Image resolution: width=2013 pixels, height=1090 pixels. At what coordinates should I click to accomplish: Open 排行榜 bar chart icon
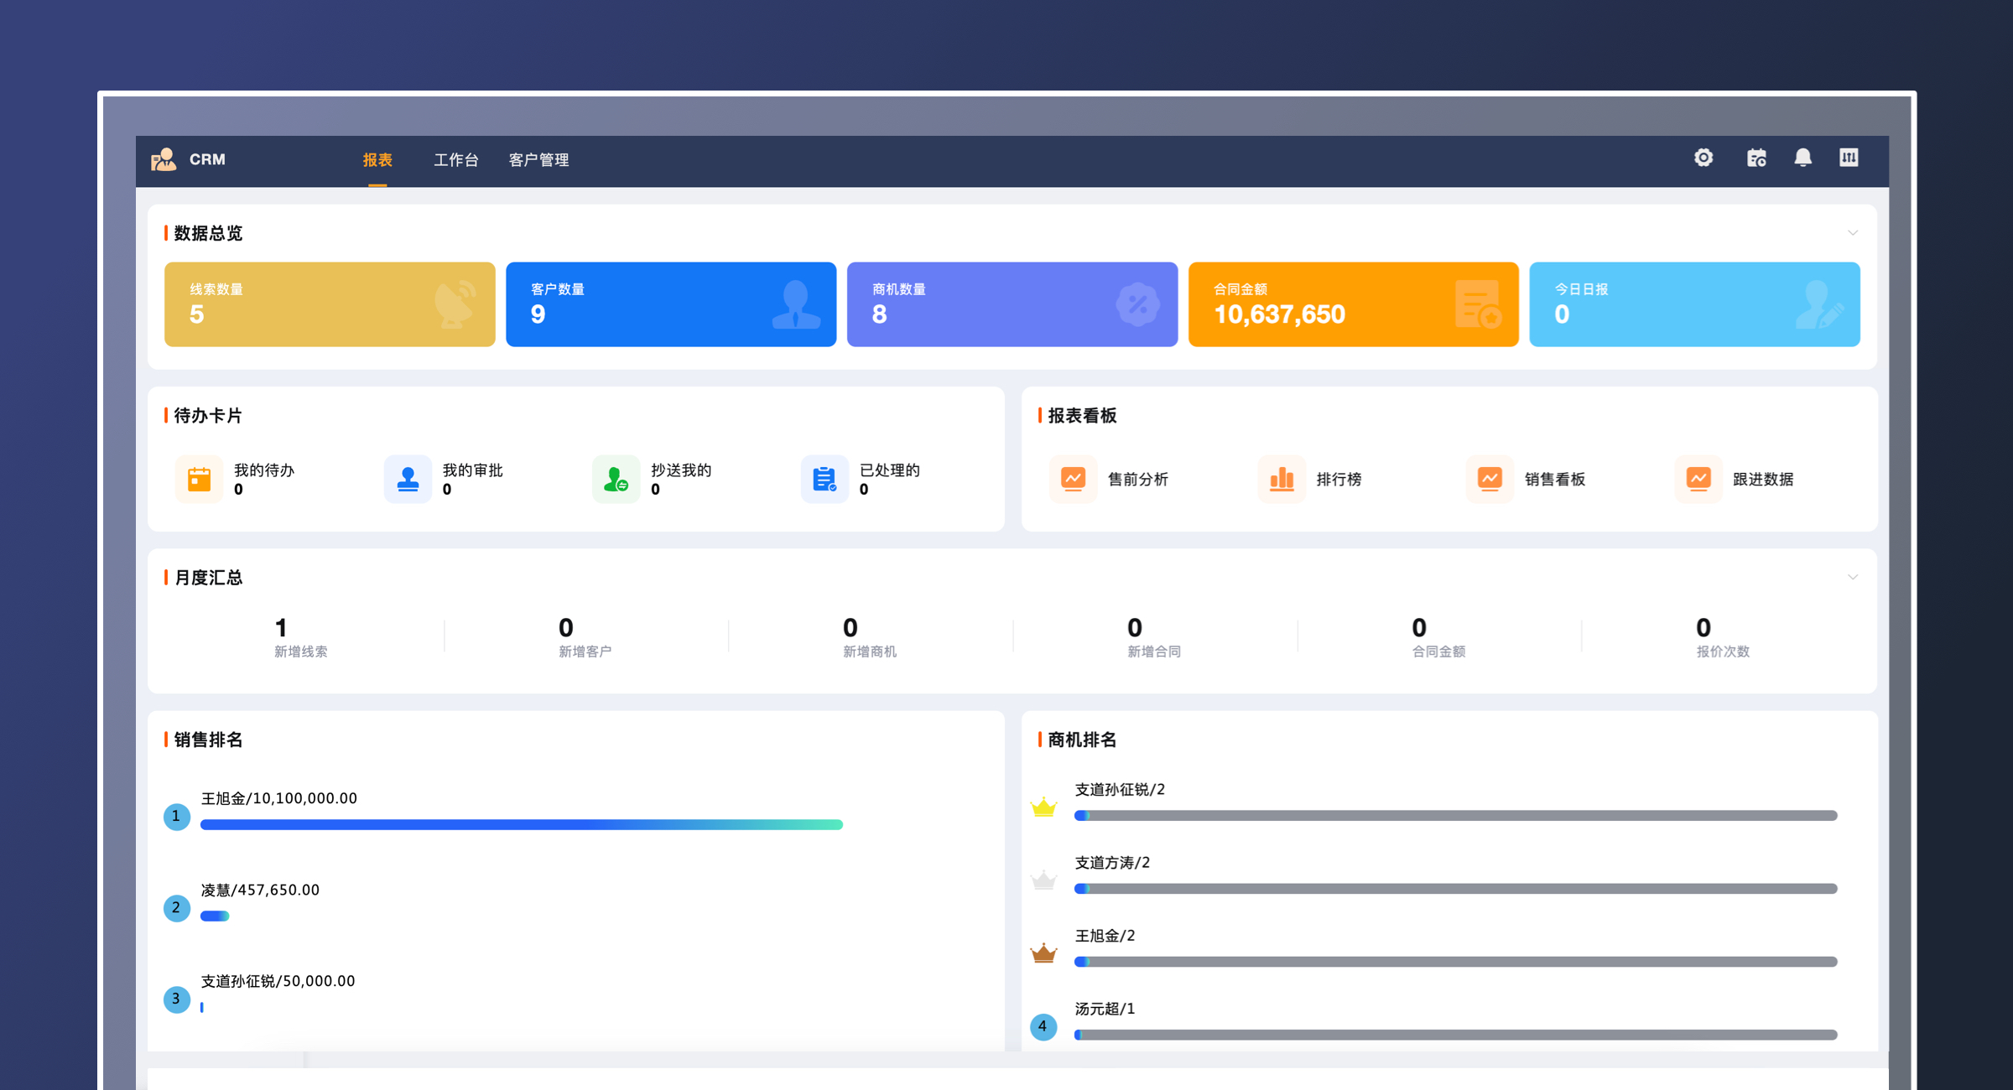[x=1281, y=479]
